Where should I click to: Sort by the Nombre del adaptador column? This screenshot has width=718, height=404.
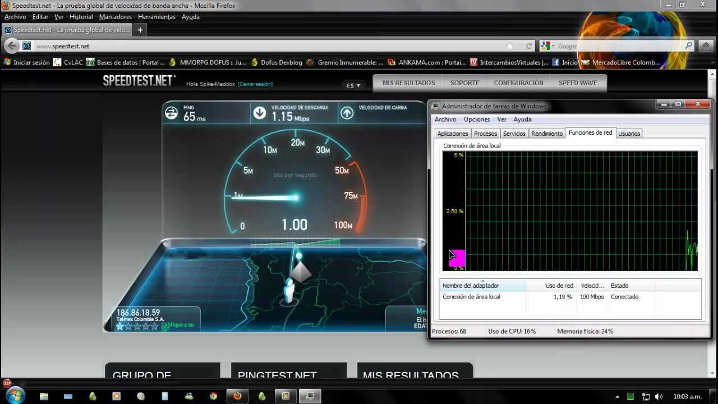484,286
